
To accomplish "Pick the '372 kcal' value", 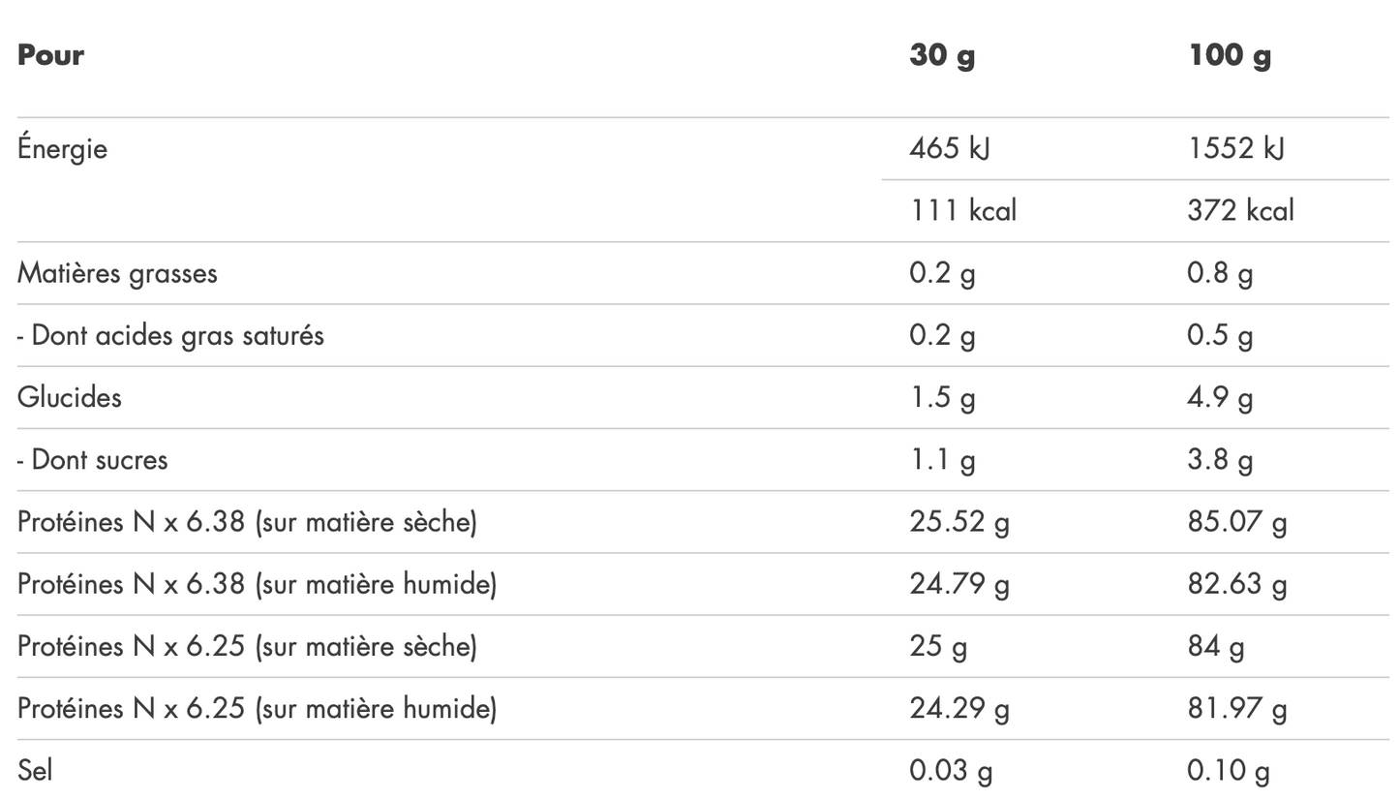I will [1240, 211].
